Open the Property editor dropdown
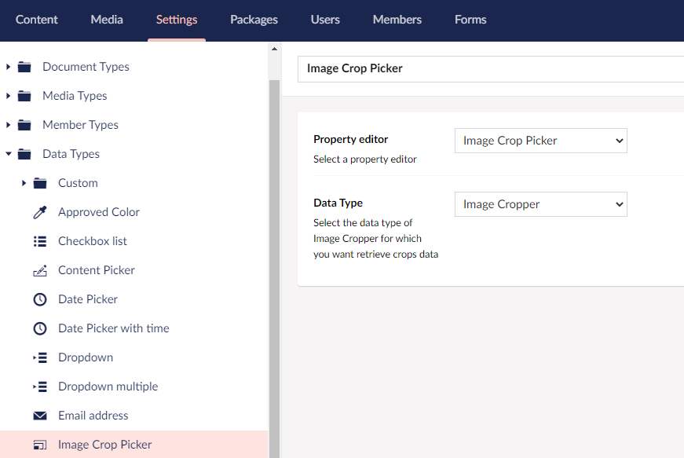Image resolution: width=684 pixels, height=458 pixels. (540, 141)
